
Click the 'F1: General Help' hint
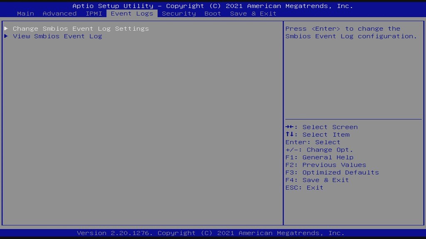(319, 157)
